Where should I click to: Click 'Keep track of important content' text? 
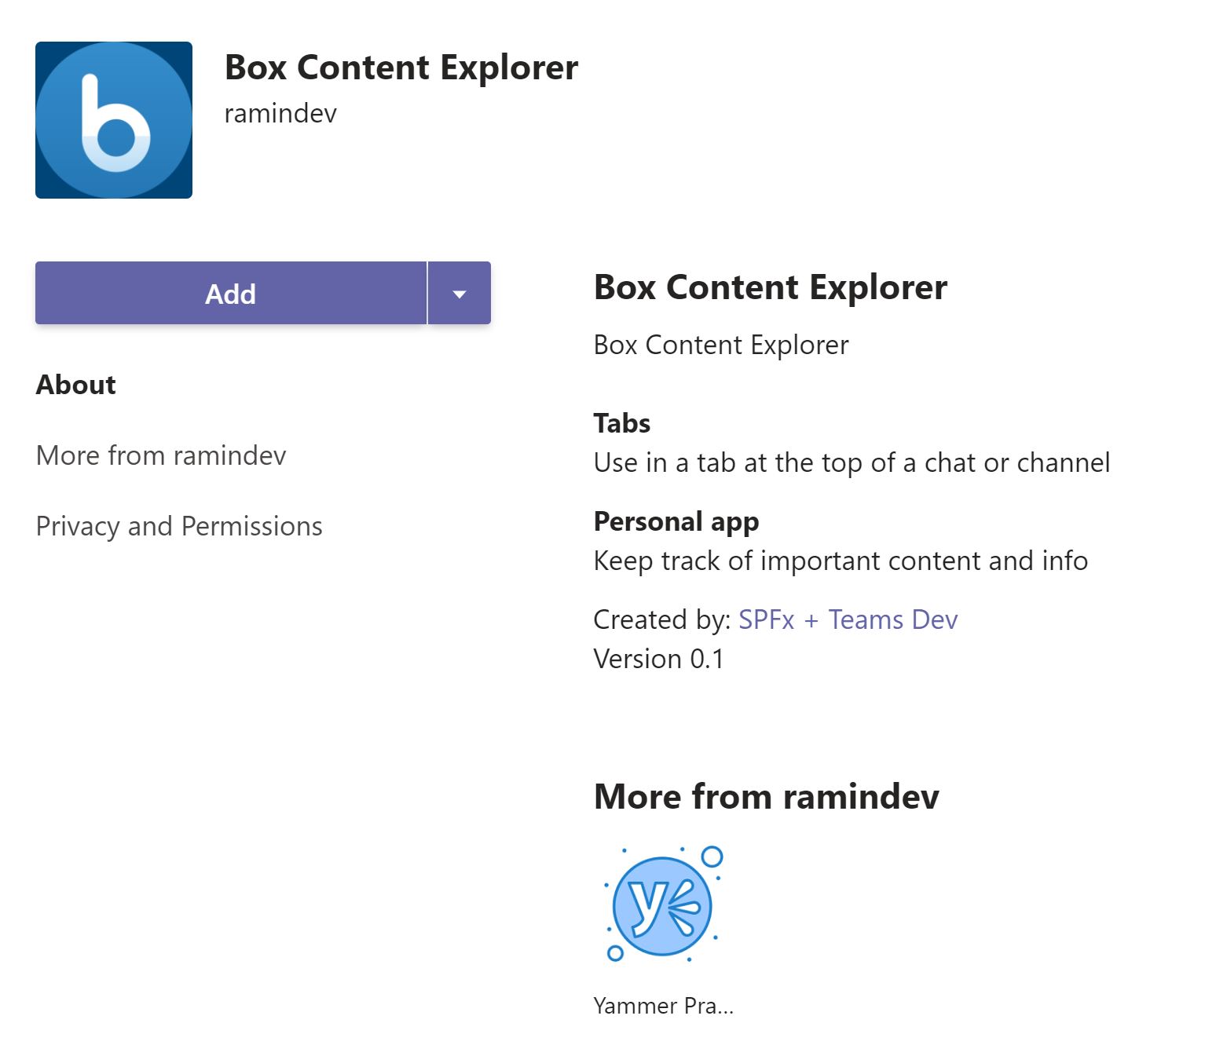pos(841,561)
